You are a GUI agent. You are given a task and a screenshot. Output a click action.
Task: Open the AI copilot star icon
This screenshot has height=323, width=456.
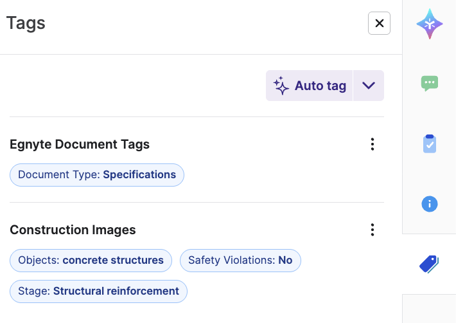coord(430,24)
